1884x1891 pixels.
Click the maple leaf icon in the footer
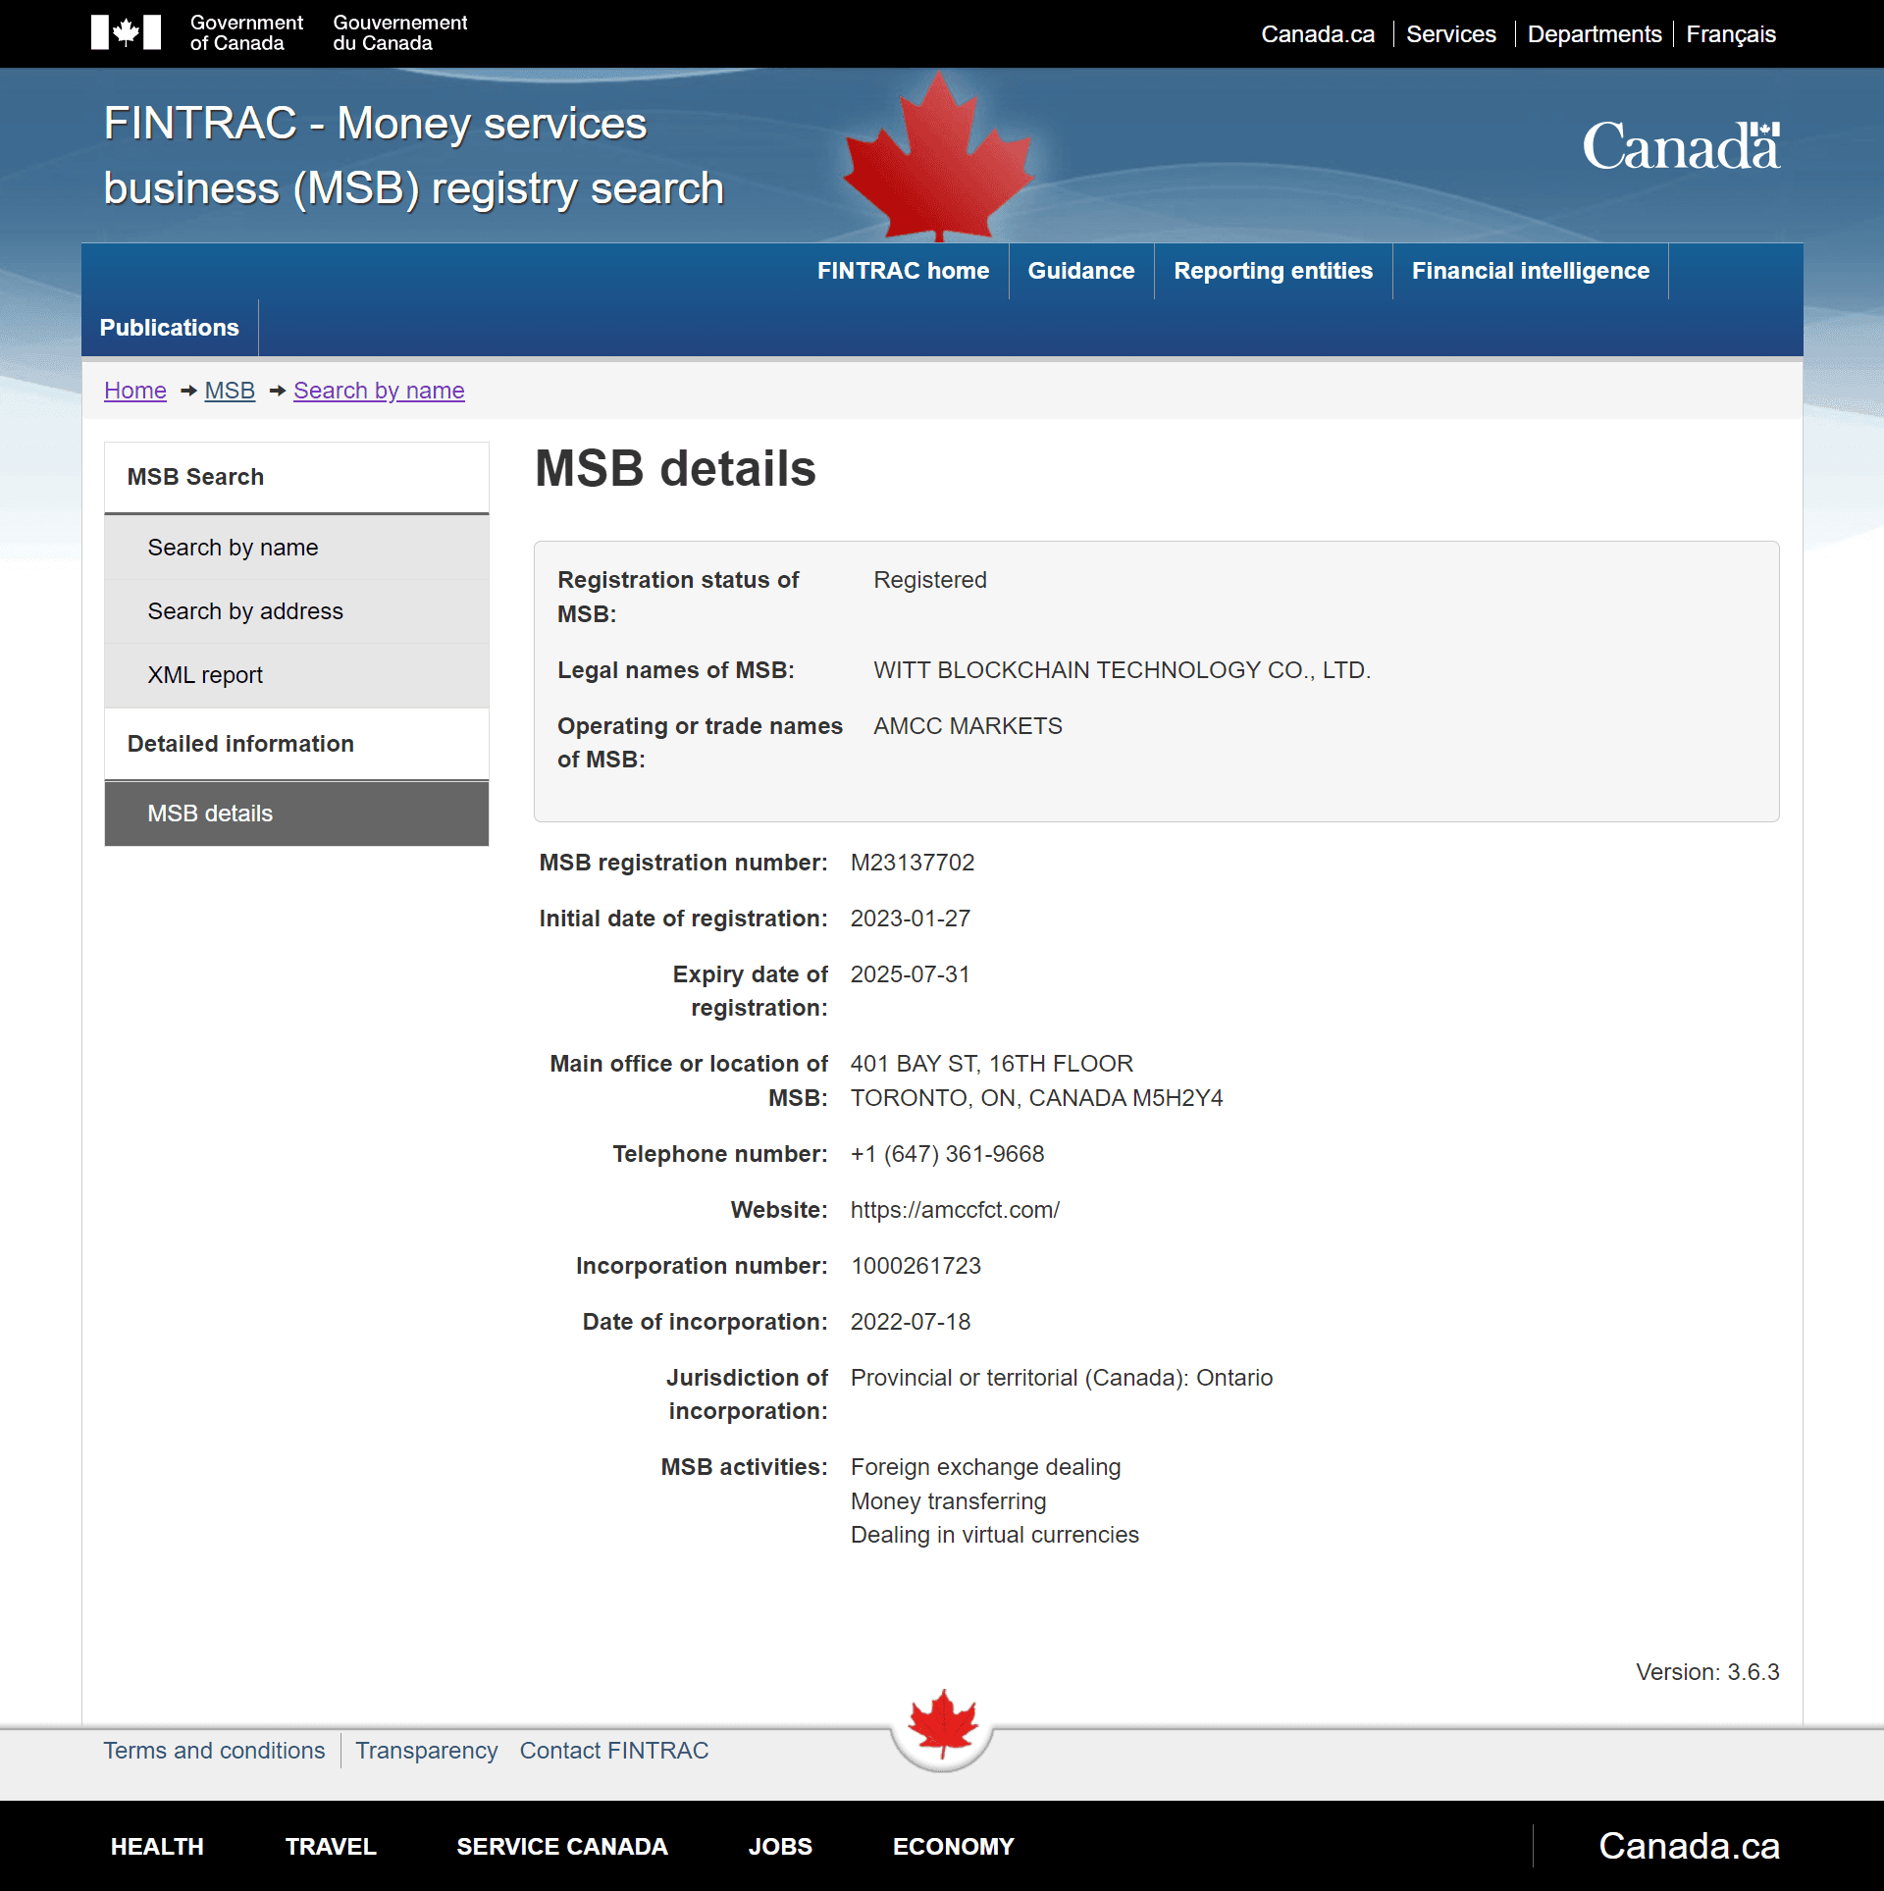[x=942, y=1723]
